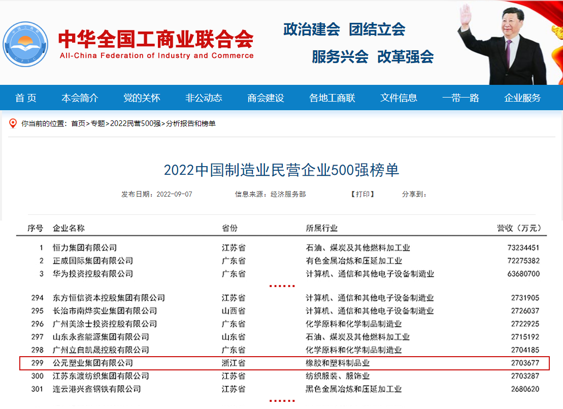This screenshot has width=563, height=409.
Task: Click 连云港兴鑫钢铁有限公司 row name
Action: tap(97, 389)
